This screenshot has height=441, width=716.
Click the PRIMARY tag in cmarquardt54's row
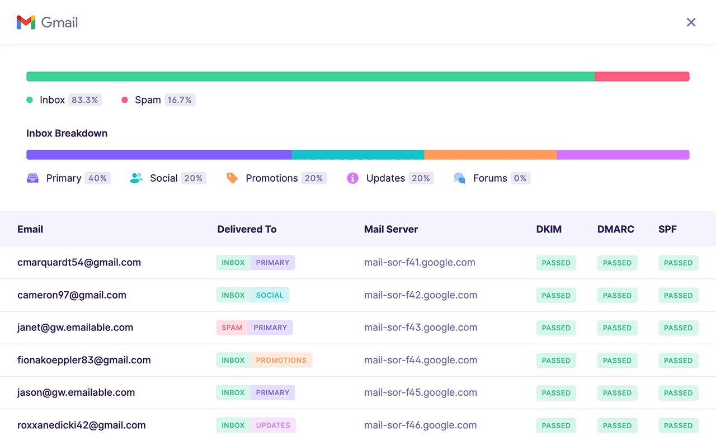tap(273, 263)
